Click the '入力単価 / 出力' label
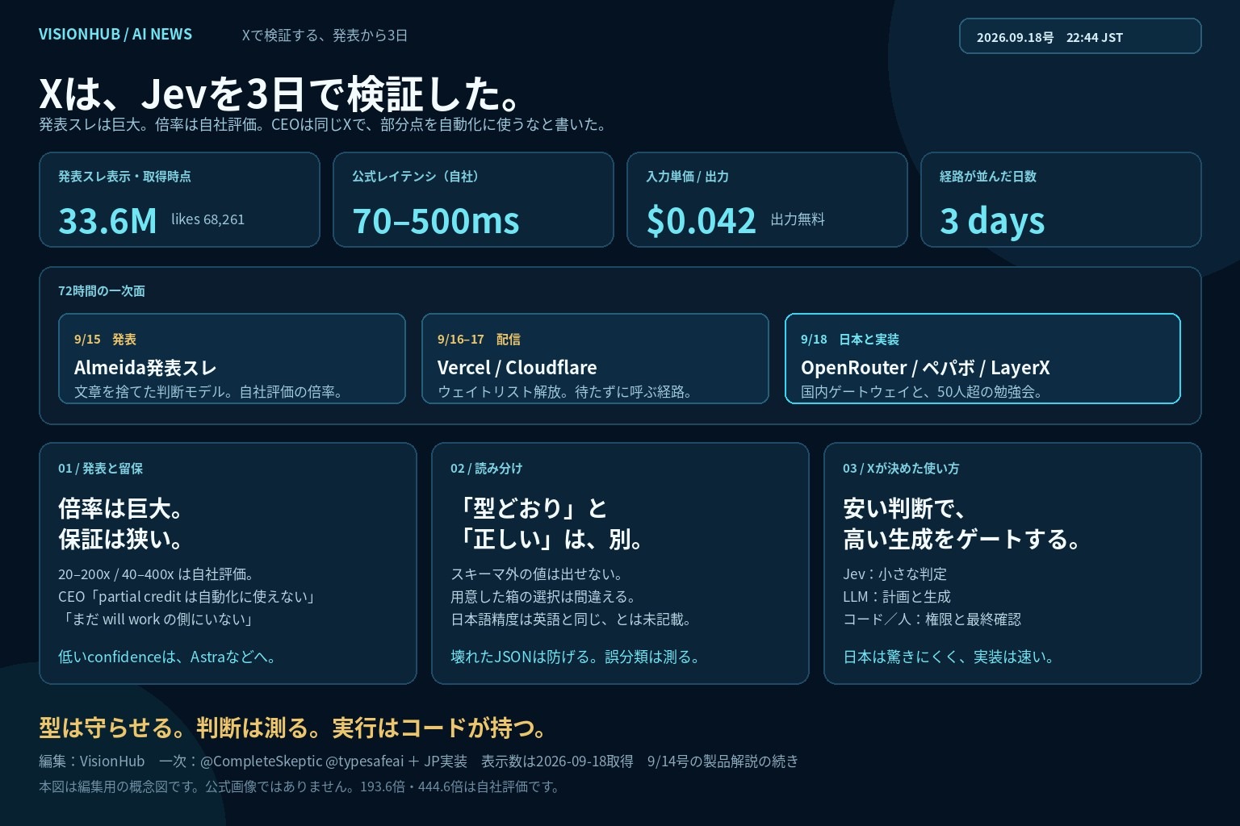 (687, 176)
